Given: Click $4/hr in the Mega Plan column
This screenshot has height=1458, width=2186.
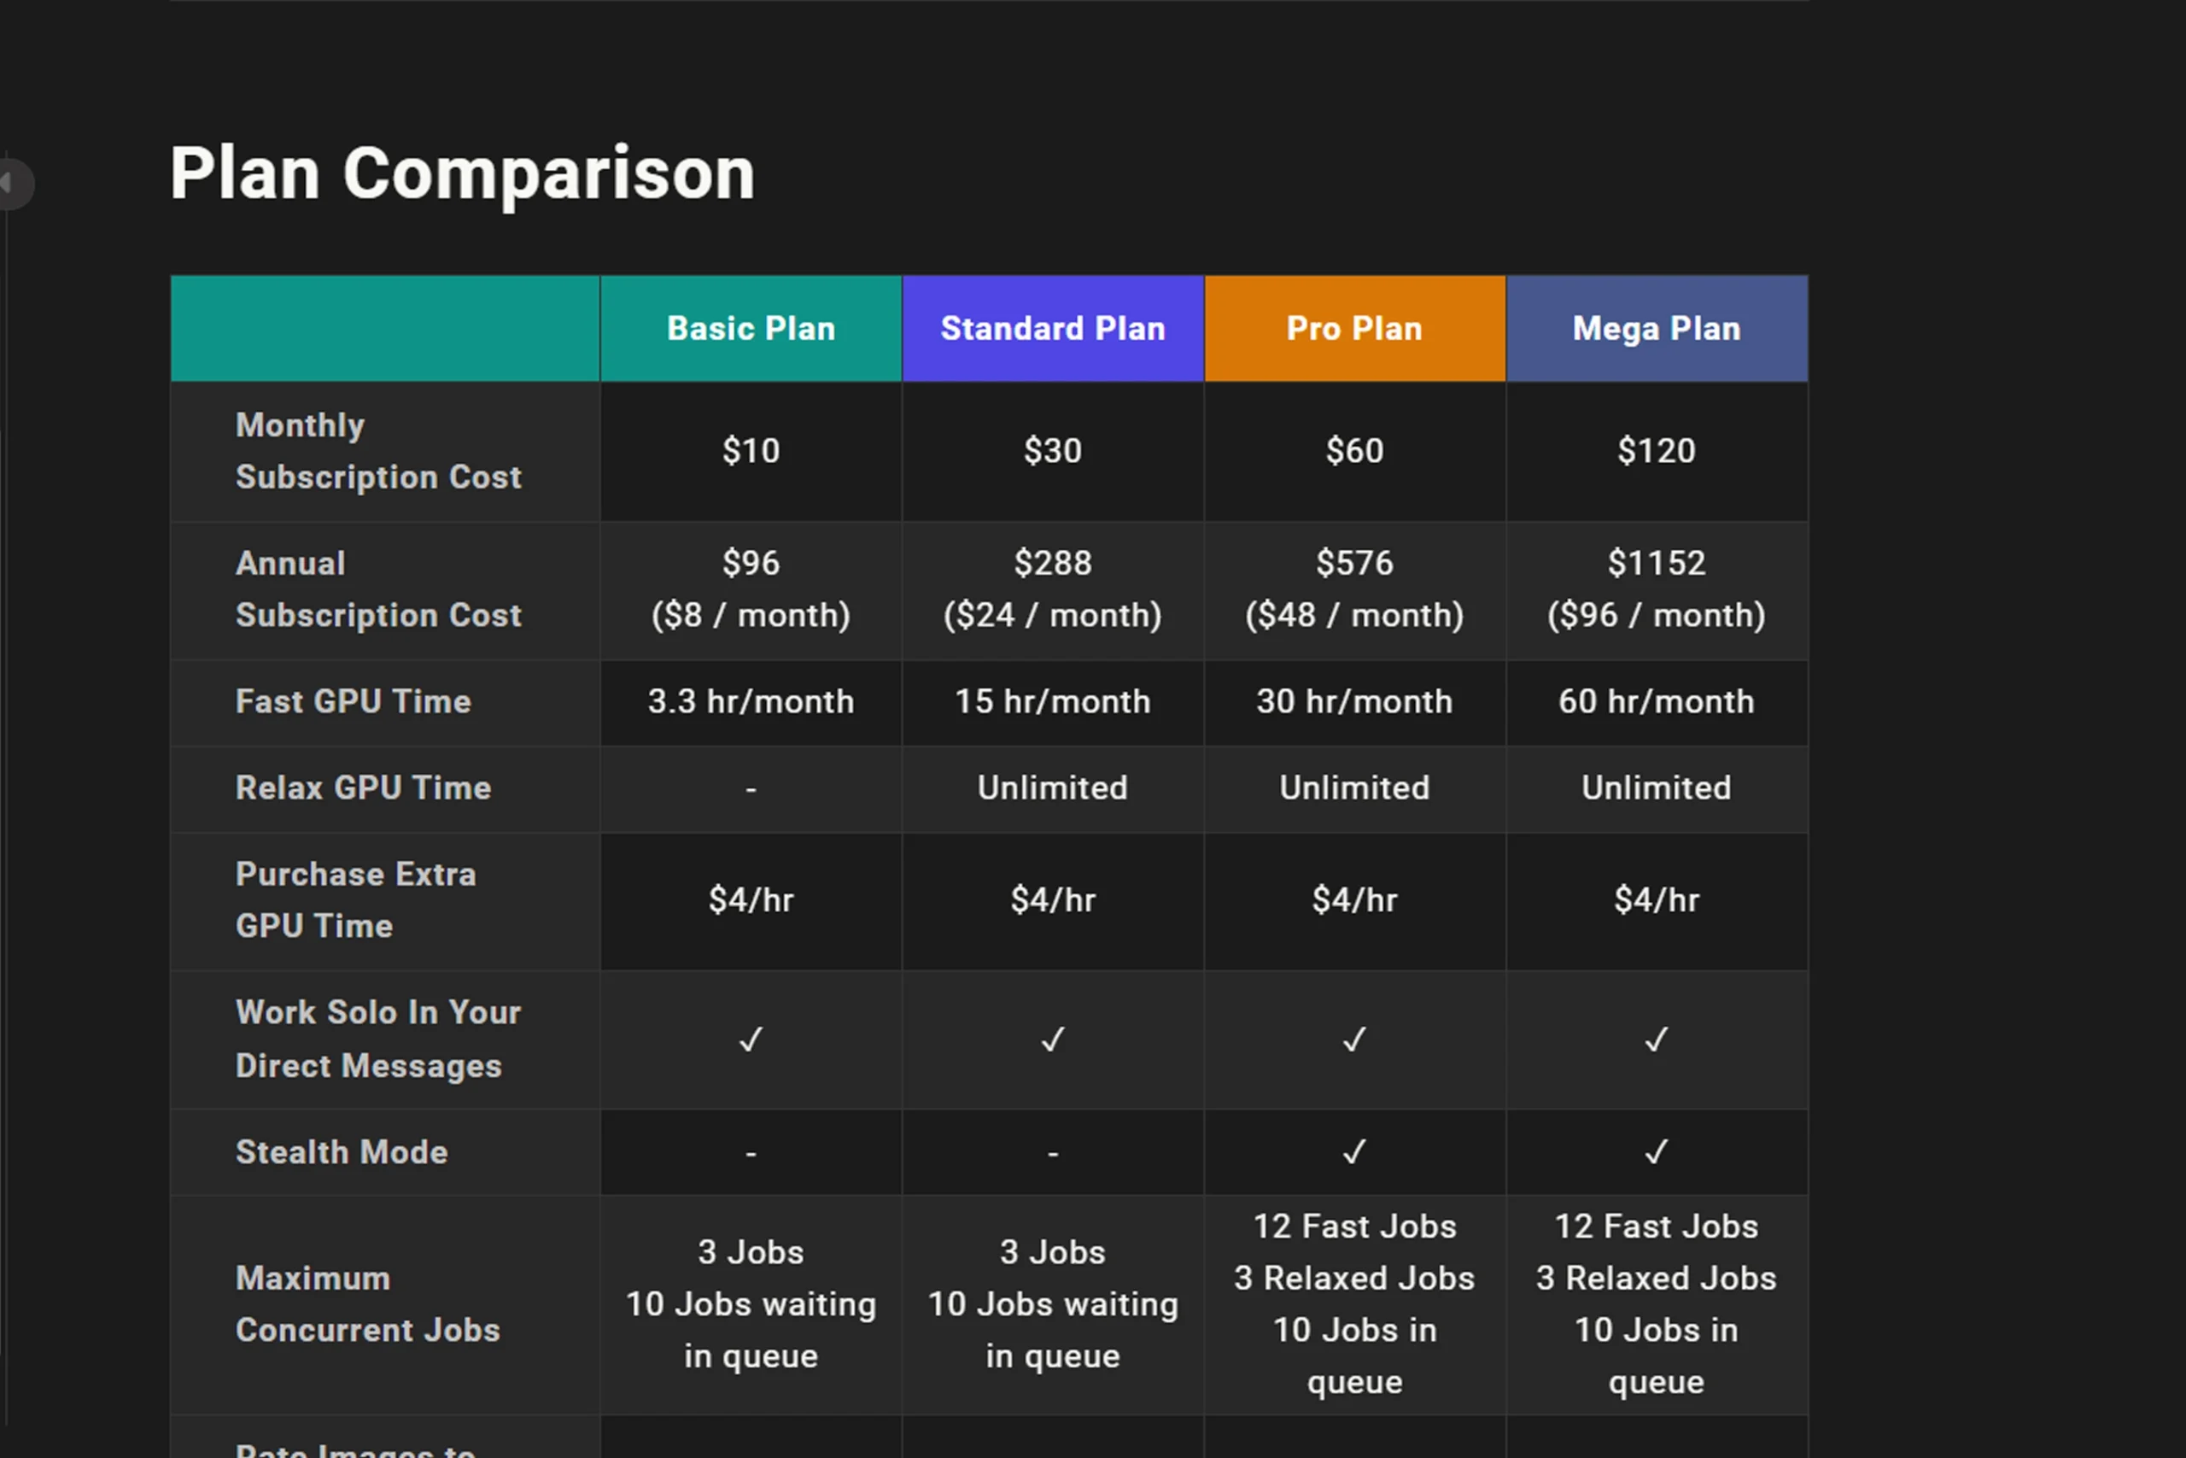Looking at the screenshot, I should [x=1657, y=901].
